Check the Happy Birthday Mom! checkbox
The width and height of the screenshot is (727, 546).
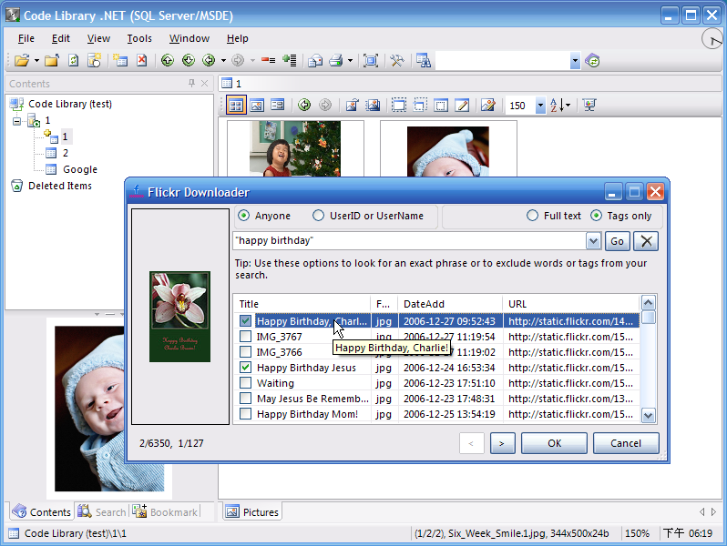pos(245,413)
